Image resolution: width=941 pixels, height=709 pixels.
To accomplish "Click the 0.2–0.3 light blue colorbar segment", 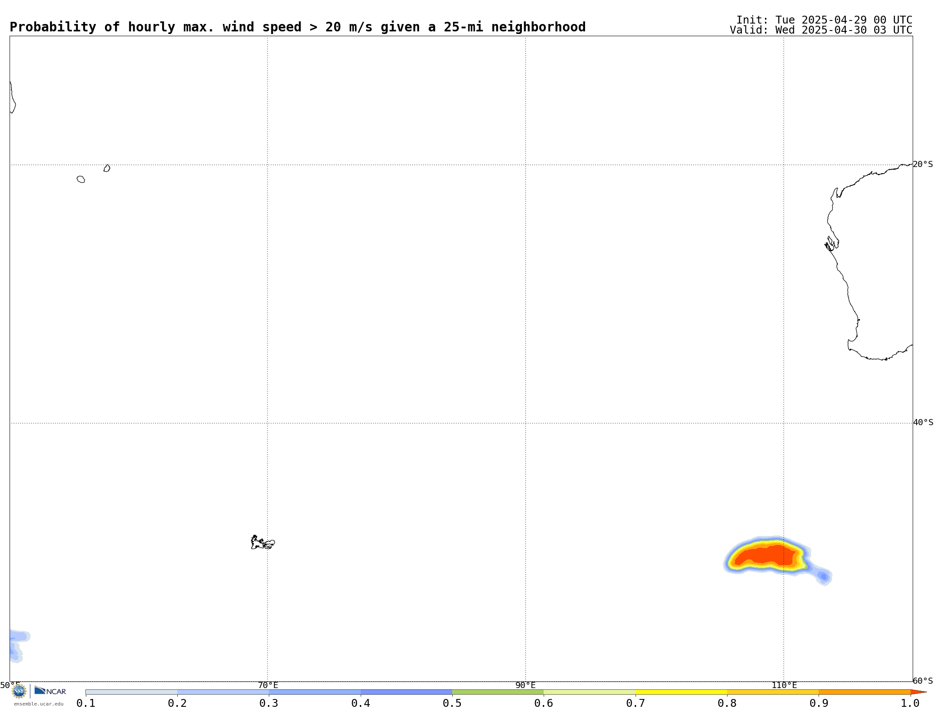I will pyautogui.click(x=223, y=692).
